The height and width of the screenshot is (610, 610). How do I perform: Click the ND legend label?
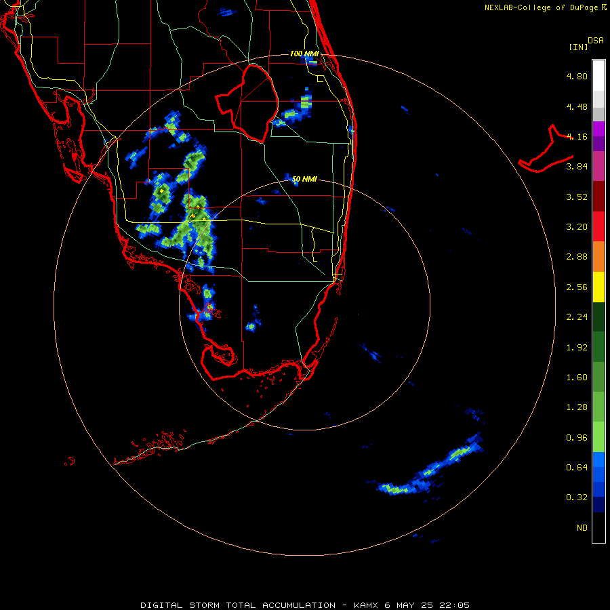point(582,528)
